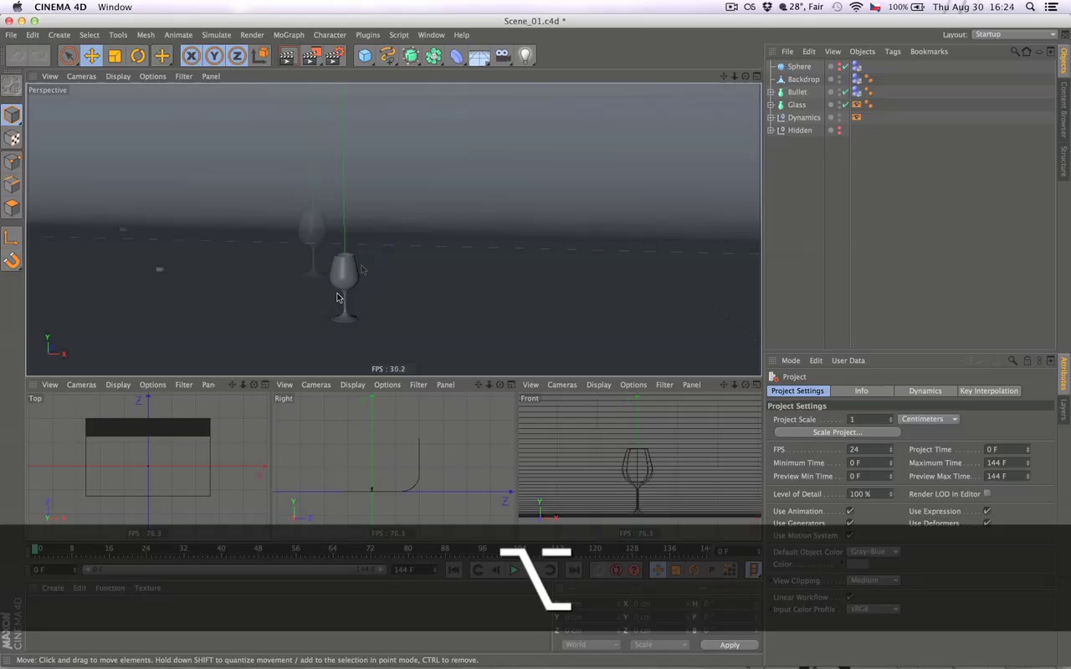Image resolution: width=1071 pixels, height=669 pixels.
Task: Open Tags menu in Object Manager
Action: point(893,52)
